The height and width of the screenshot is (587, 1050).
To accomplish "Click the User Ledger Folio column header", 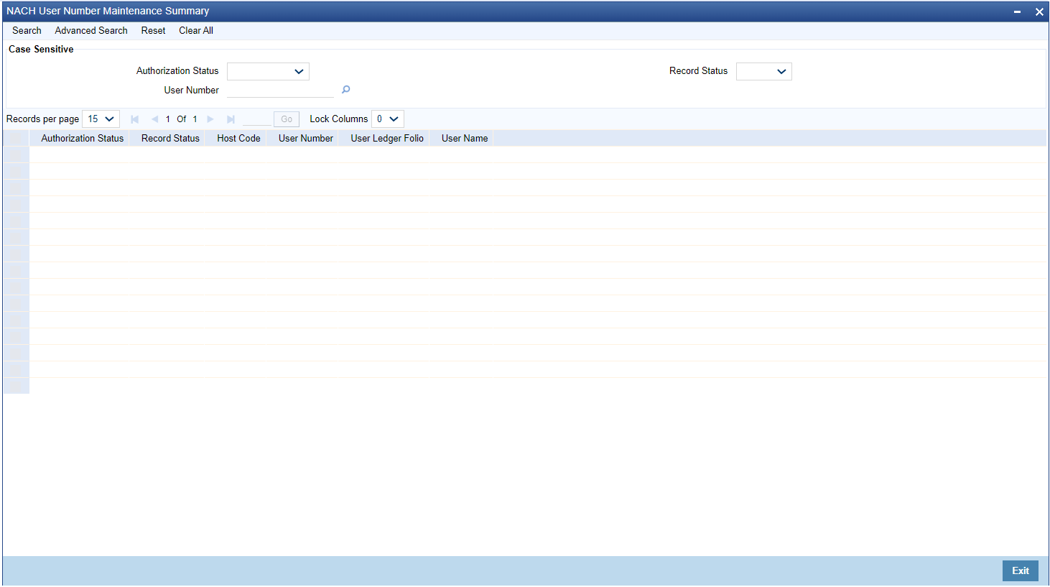I will pyautogui.click(x=387, y=138).
